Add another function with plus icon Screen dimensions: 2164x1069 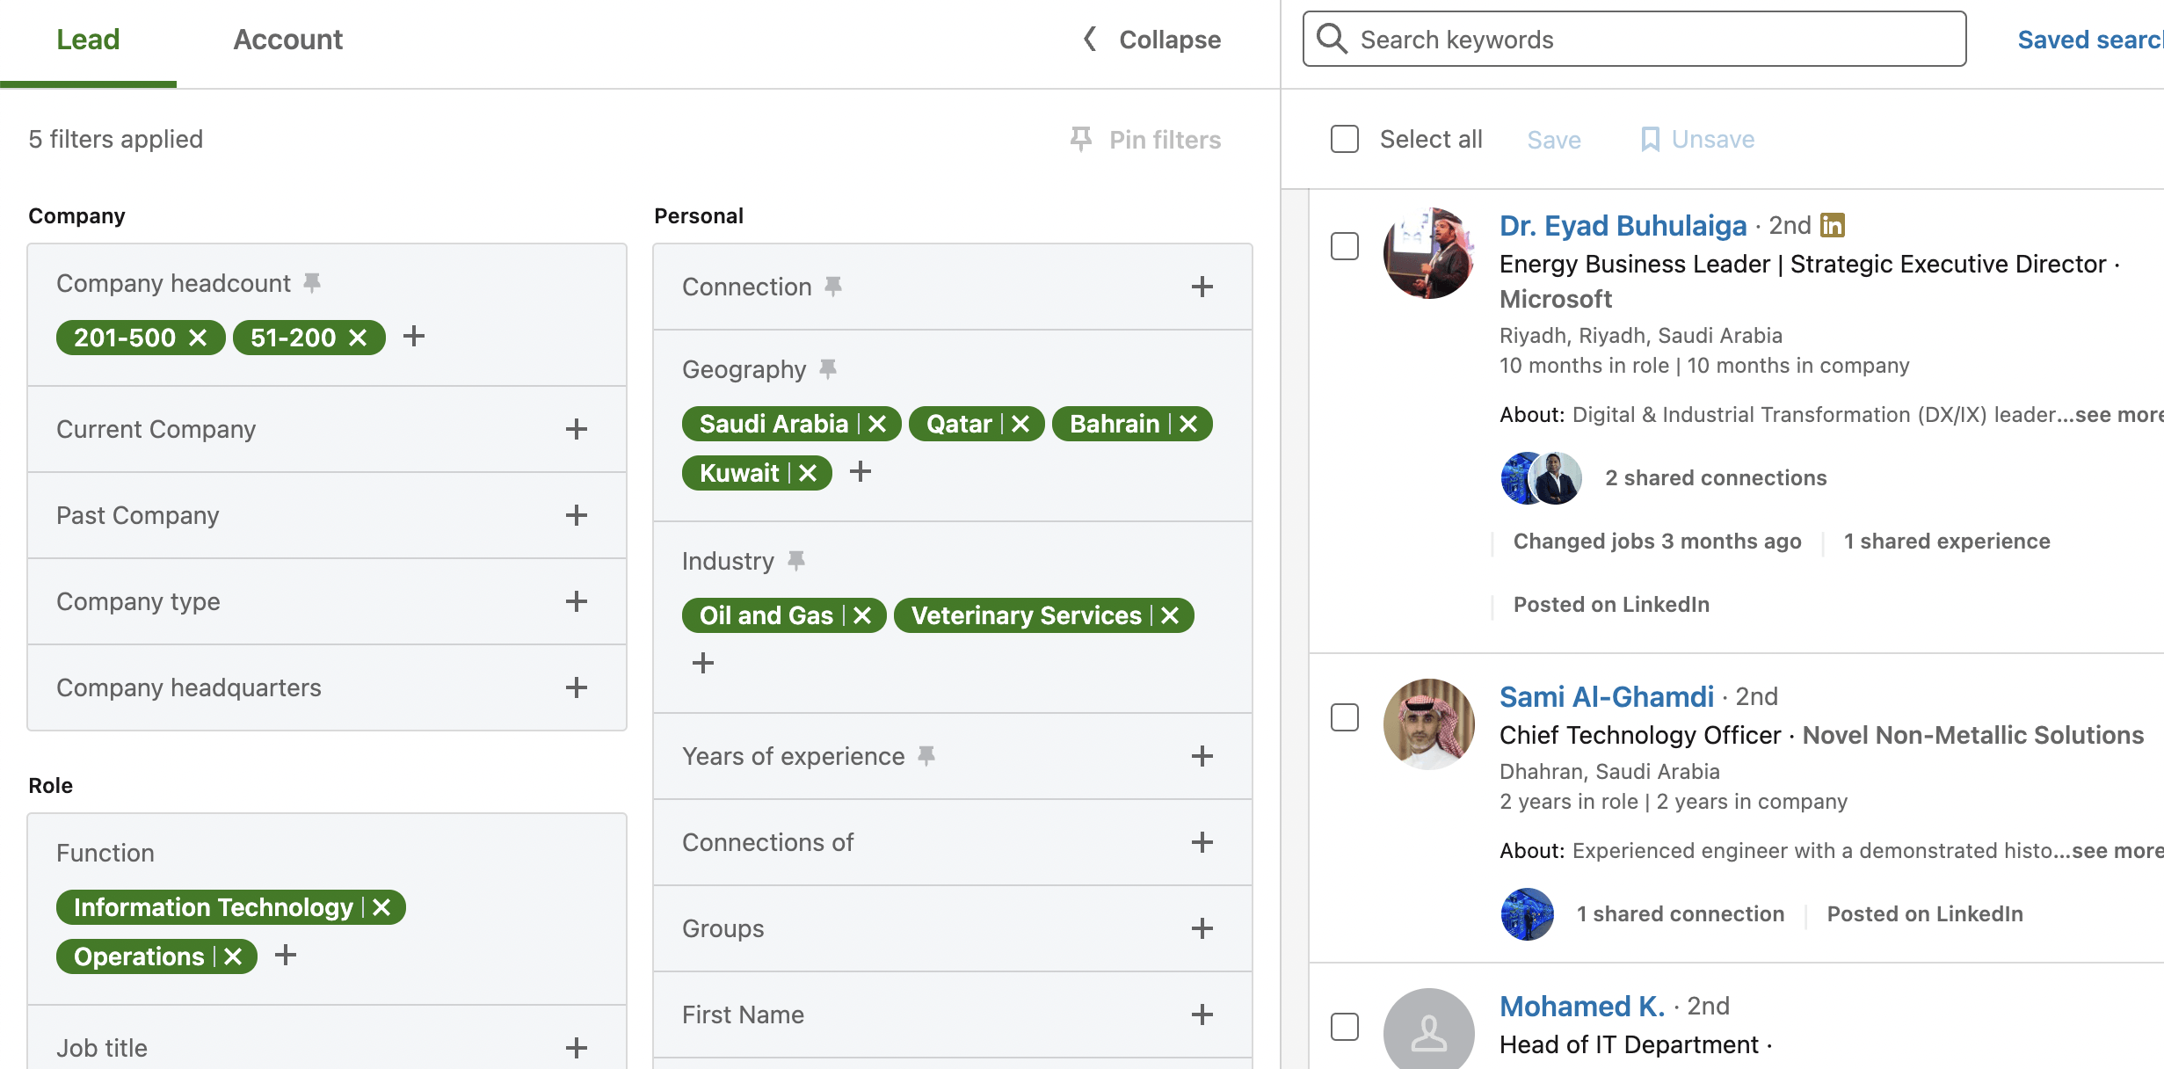[x=286, y=955]
